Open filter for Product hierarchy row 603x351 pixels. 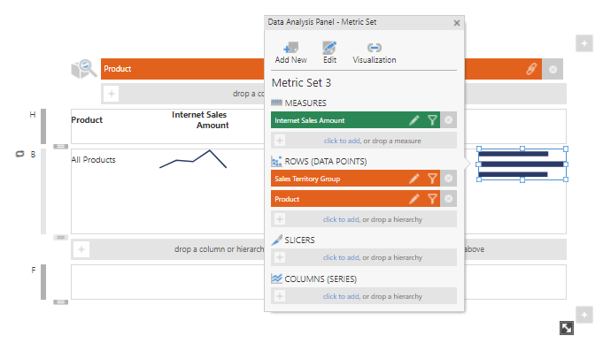[x=432, y=199]
